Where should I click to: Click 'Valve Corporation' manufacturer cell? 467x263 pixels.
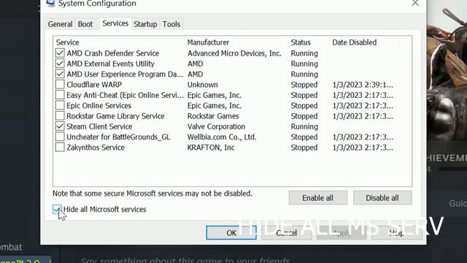pos(216,126)
